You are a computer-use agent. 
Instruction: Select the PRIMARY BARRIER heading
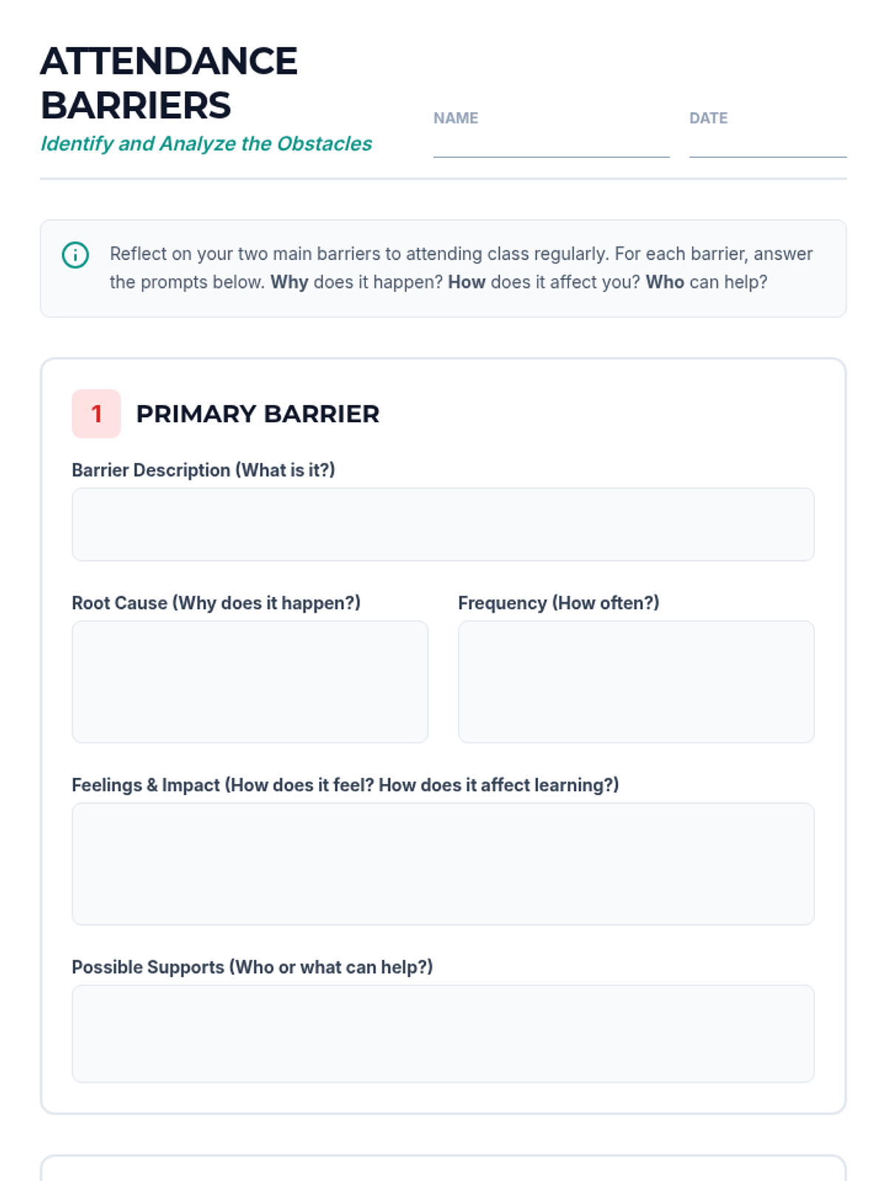click(x=258, y=414)
